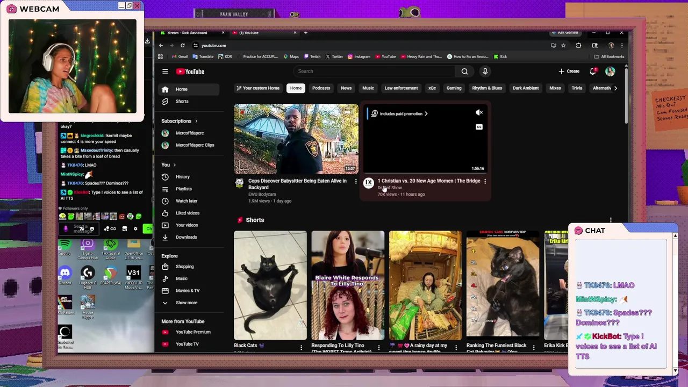
Task: Open the Mercoffdaperc subscription
Action: coord(189,133)
